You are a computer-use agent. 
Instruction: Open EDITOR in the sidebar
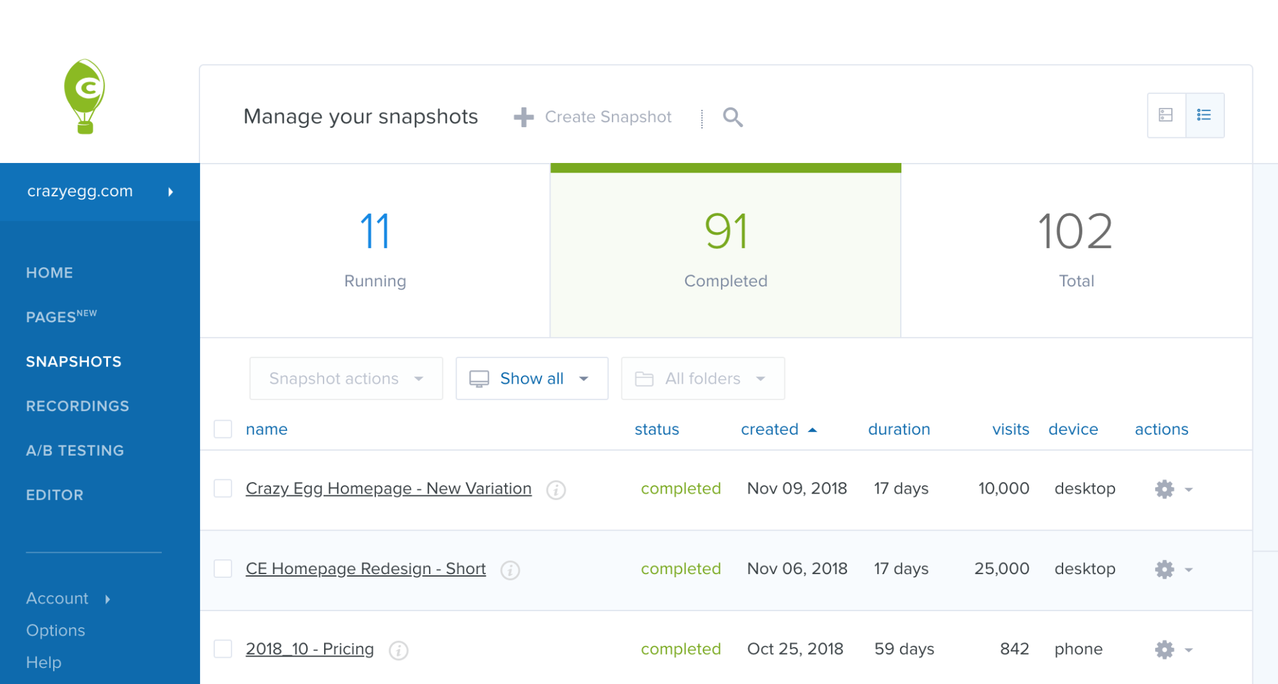pyautogui.click(x=54, y=495)
